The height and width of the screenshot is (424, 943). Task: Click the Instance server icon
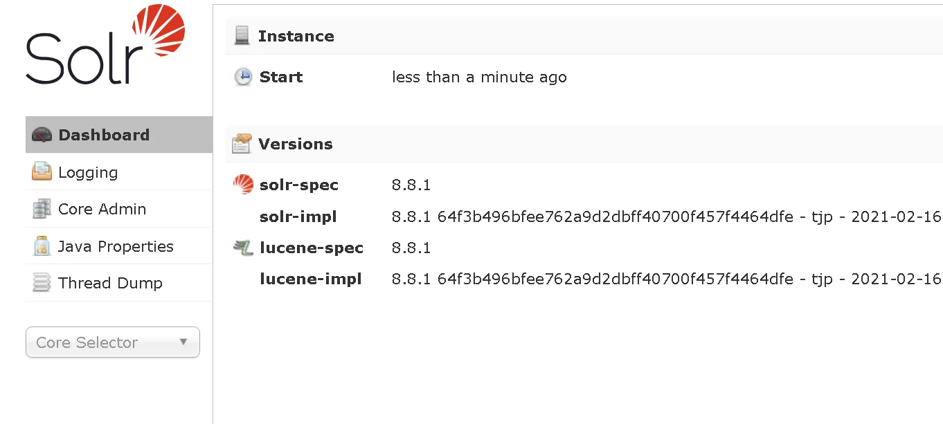[x=242, y=36]
